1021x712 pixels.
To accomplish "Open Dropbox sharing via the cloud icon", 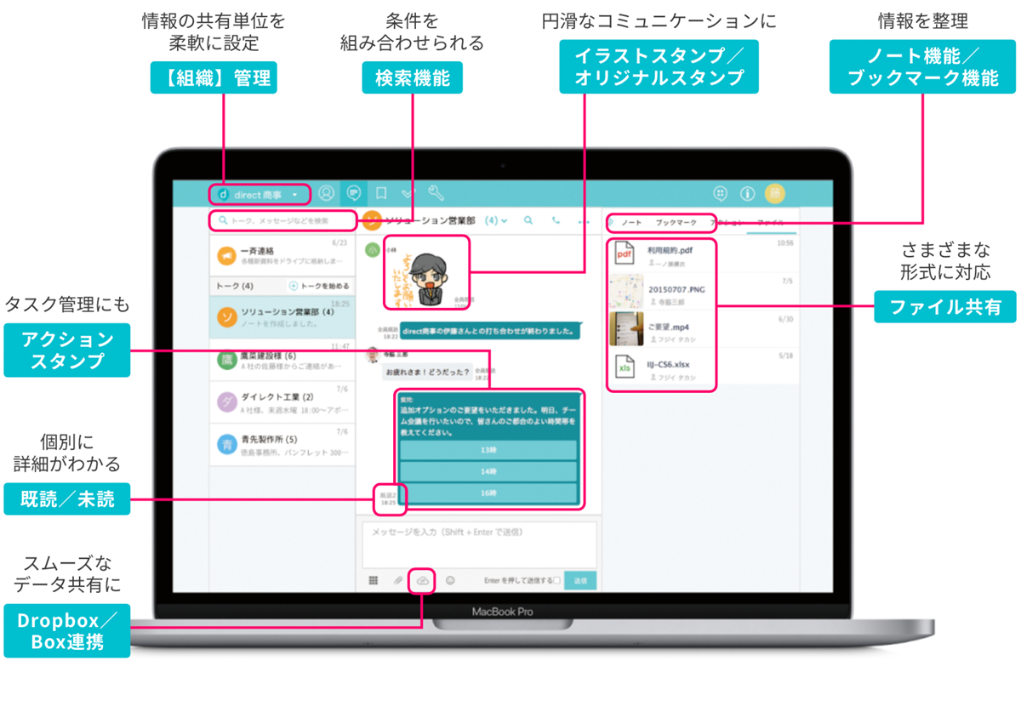I will pos(423,581).
